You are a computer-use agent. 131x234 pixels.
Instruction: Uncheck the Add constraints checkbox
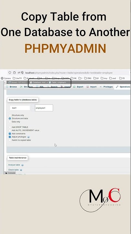click(x=10, y=134)
